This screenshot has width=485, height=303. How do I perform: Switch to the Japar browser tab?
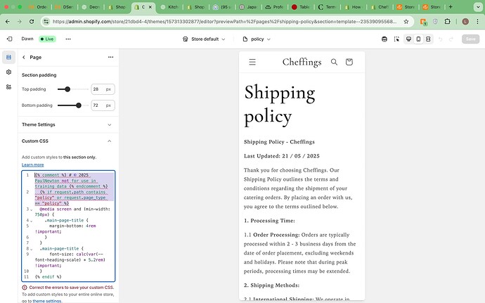pos(248,7)
